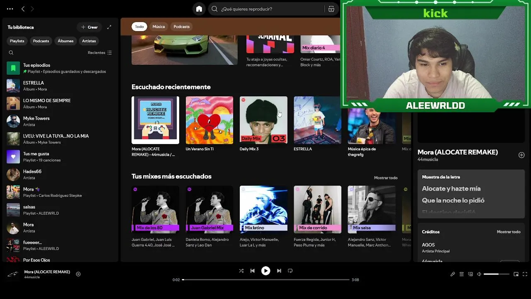
Task: Skip to next track
Action: click(279, 271)
